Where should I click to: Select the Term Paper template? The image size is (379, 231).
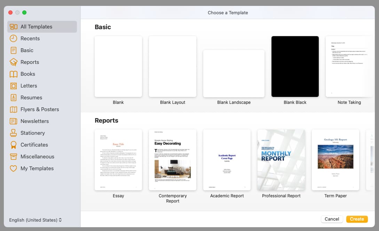pos(335,160)
